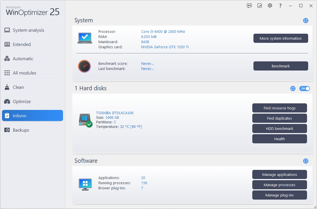Go to the Clean section
Viewport: 317px width, 209px height.
tap(18, 87)
